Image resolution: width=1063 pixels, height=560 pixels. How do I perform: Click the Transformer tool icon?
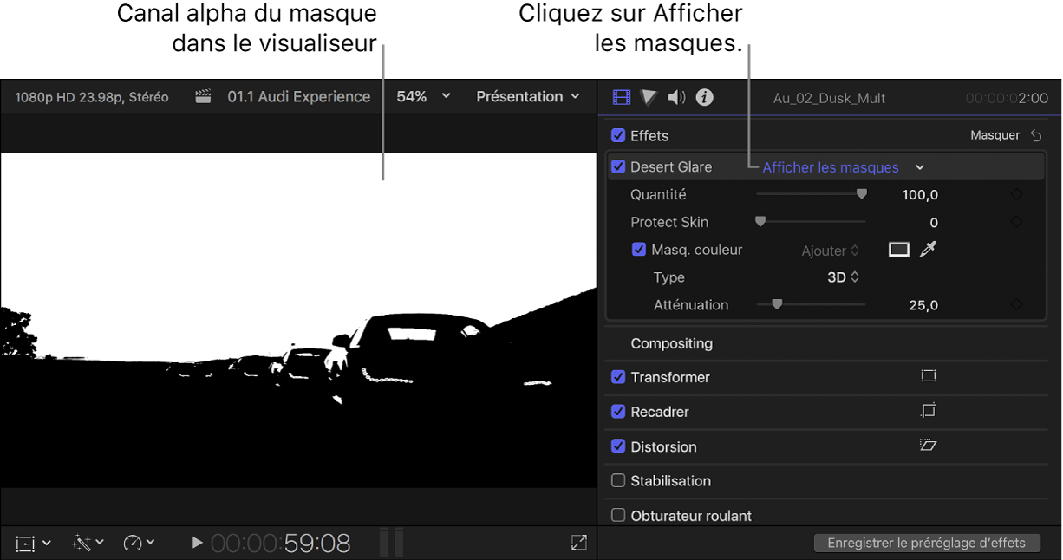929,376
